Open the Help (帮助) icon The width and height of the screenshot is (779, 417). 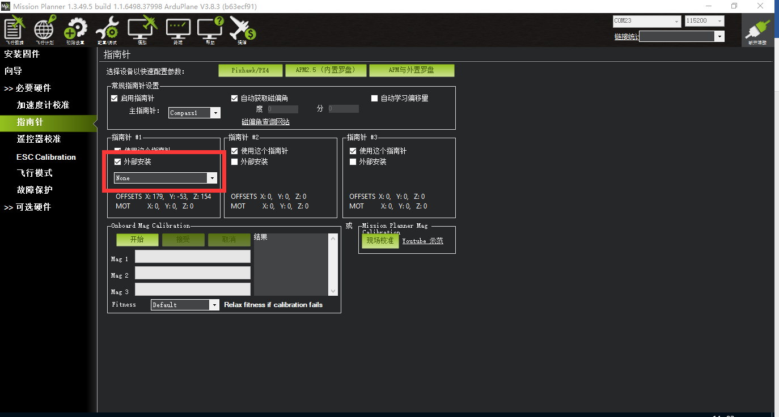tap(210, 29)
